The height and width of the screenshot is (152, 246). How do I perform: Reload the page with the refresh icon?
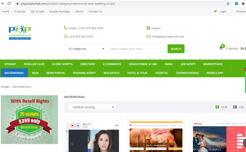(x=9, y=4)
